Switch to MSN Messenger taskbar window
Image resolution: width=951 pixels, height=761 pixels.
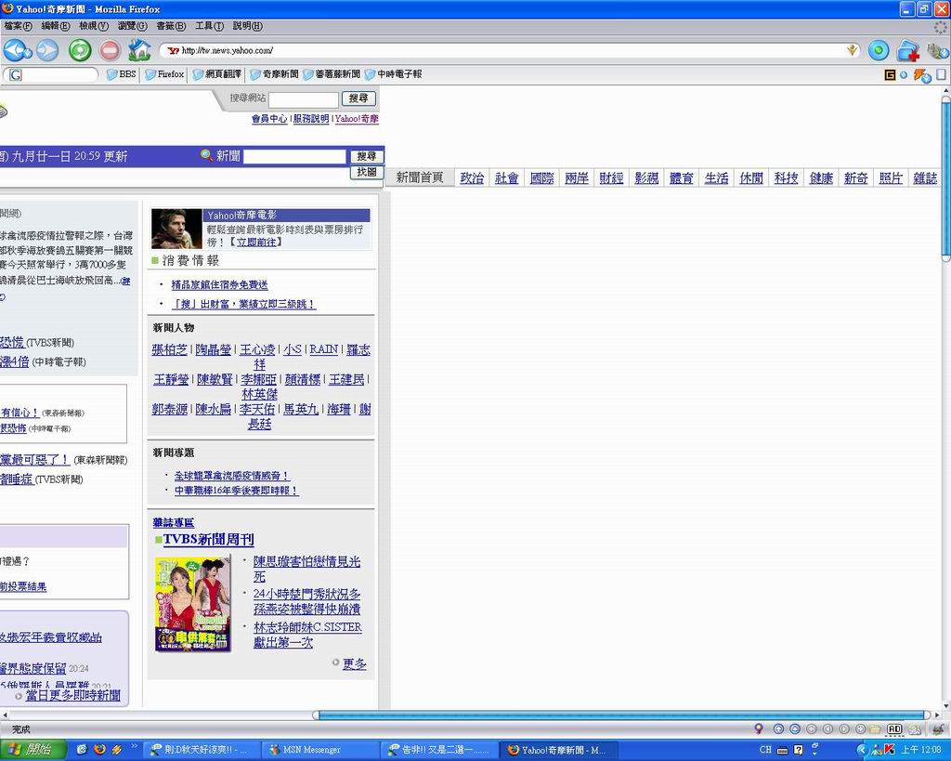click(x=321, y=750)
